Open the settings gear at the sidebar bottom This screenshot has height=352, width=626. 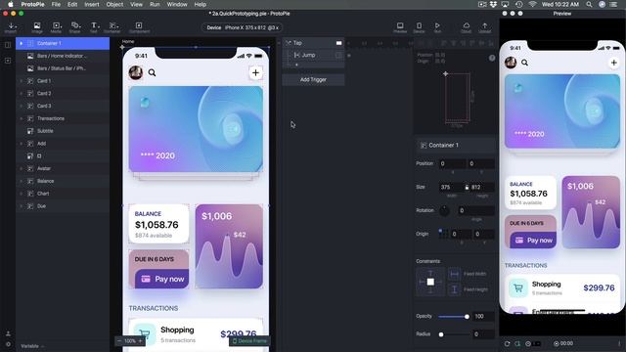coord(8,344)
